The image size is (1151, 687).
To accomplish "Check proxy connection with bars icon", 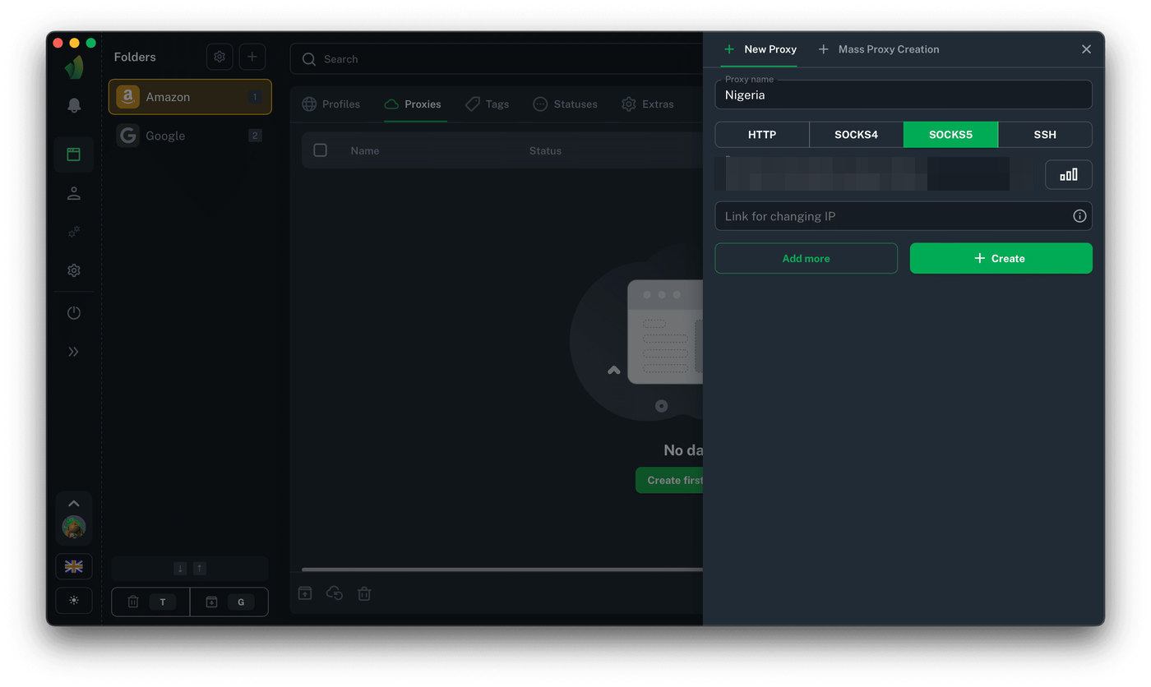I will click(1069, 175).
